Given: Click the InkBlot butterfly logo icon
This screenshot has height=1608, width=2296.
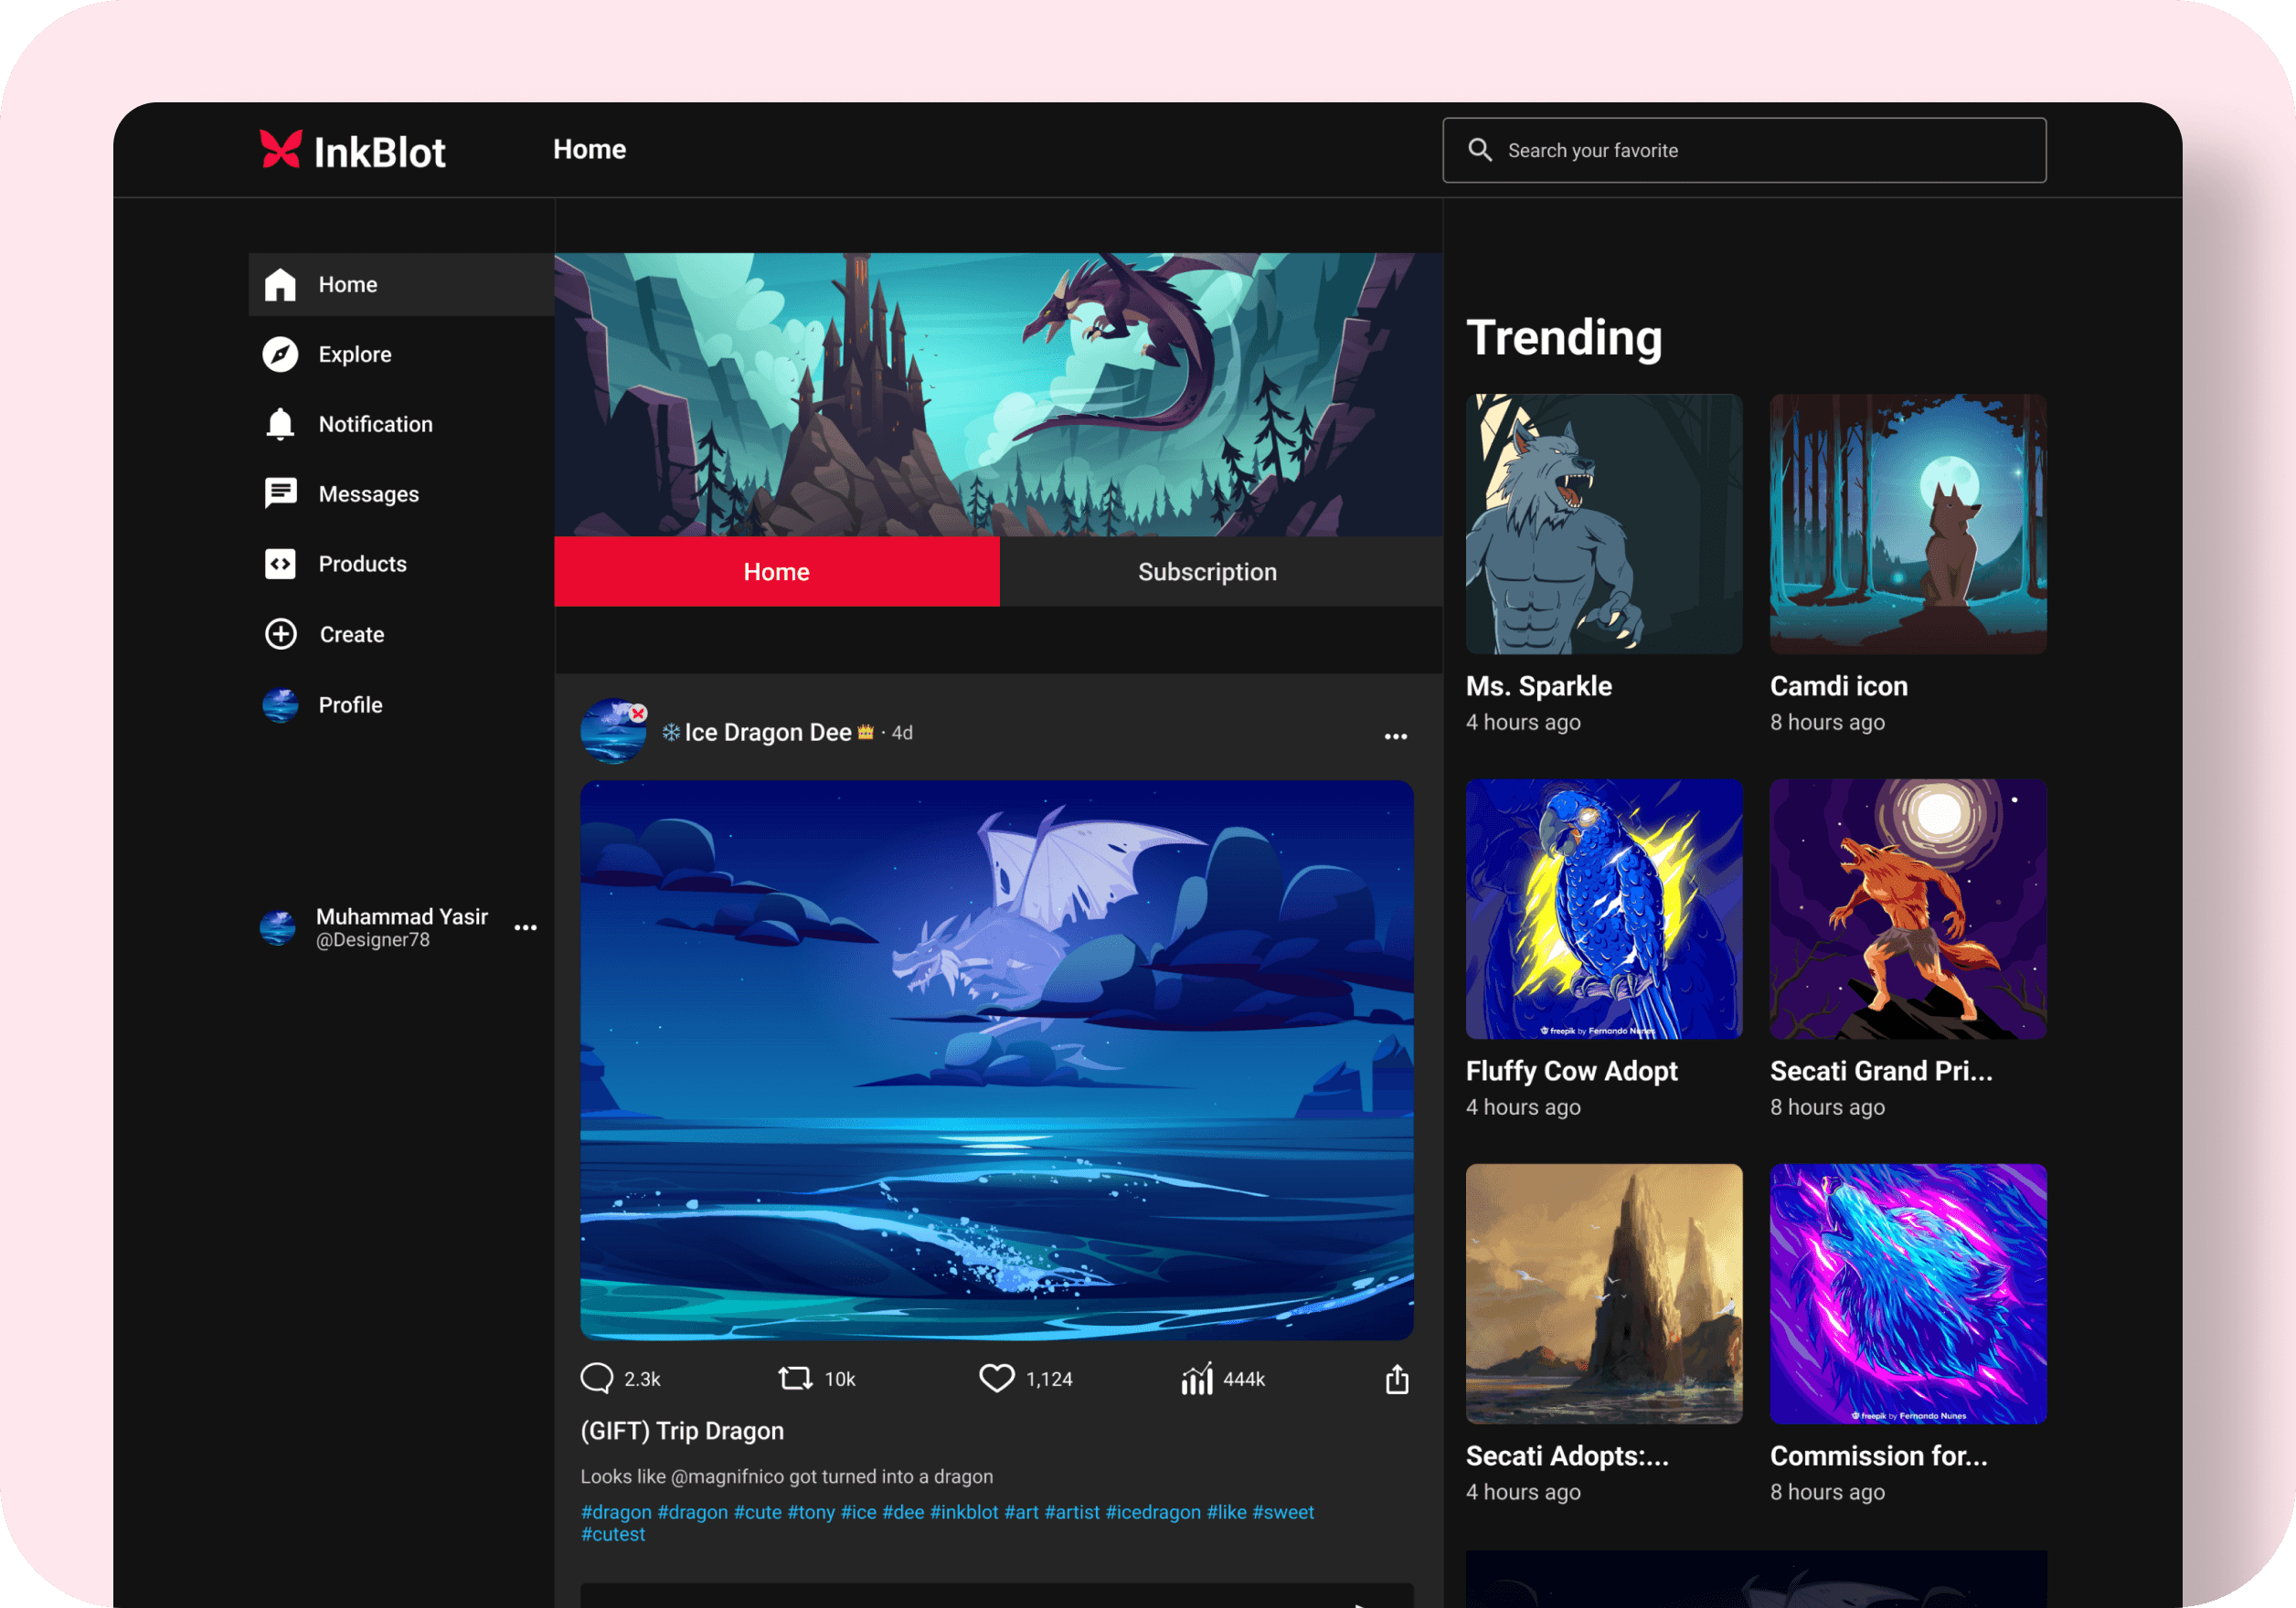Looking at the screenshot, I should click(280, 150).
